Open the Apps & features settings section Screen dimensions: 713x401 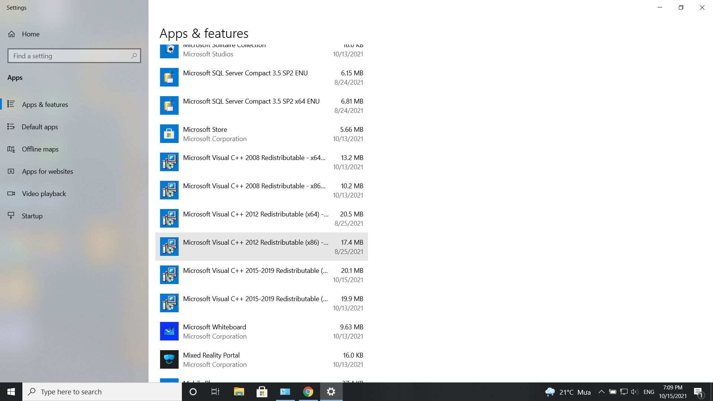(45, 104)
